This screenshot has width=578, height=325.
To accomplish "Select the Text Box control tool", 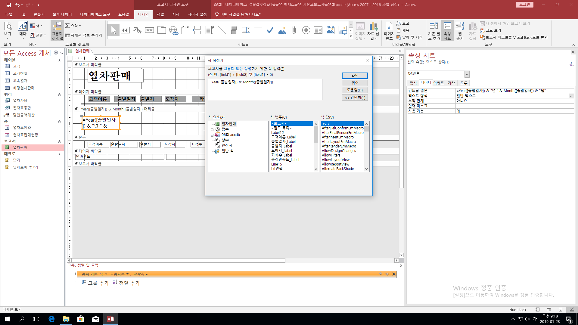I will point(125,30).
